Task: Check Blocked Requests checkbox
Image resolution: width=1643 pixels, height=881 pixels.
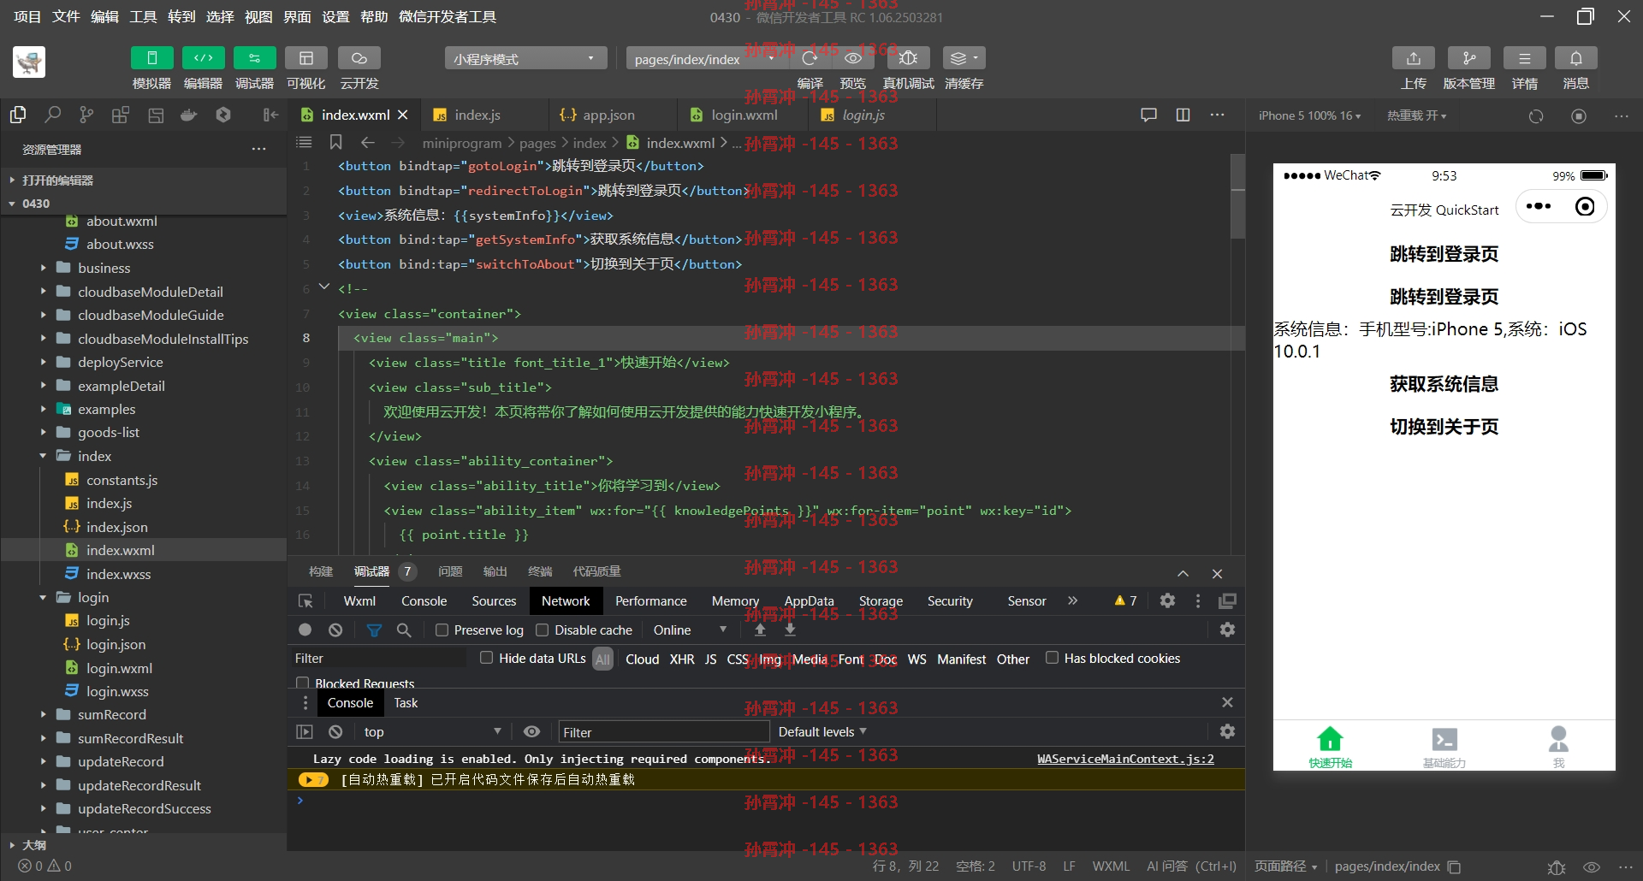Action: 302,683
